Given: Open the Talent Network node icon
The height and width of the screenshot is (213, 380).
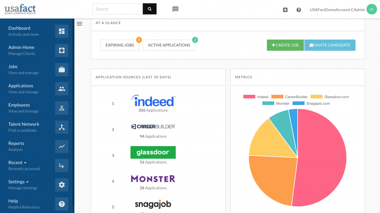Looking at the screenshot, I should pyautogui.click(x=62, y=127).
